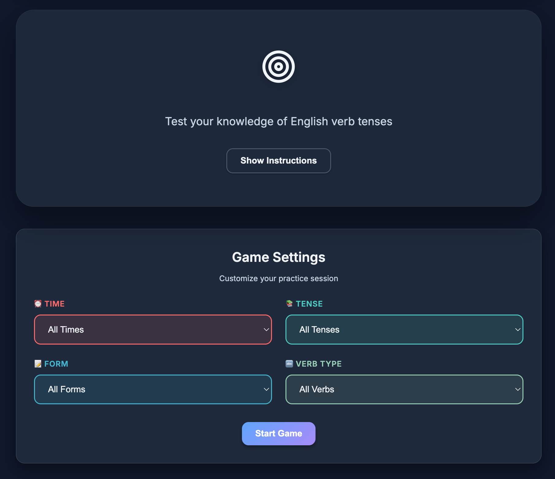This screenshot has height=479, width=555.
Task: Click the Game Settings heading
Action: (x=278, y=257)
